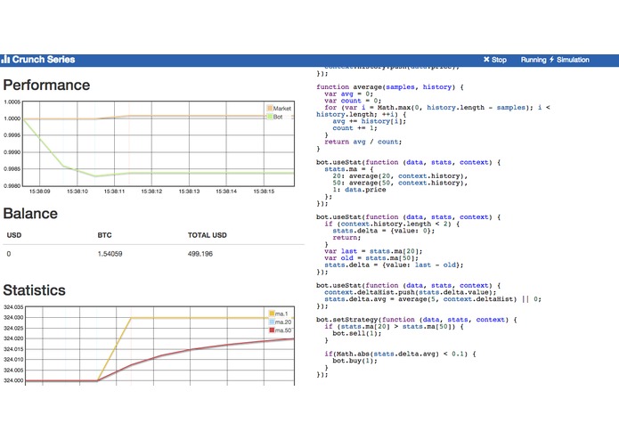Click the USD column header
This screenshot has width=619, height=440.
14,235
